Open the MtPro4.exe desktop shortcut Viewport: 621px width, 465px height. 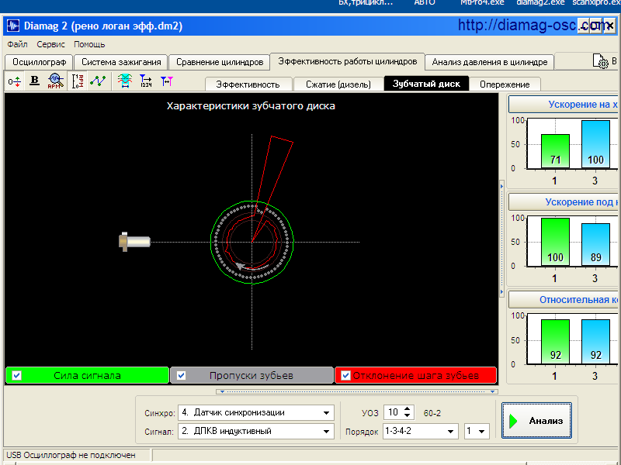(482, 3)
